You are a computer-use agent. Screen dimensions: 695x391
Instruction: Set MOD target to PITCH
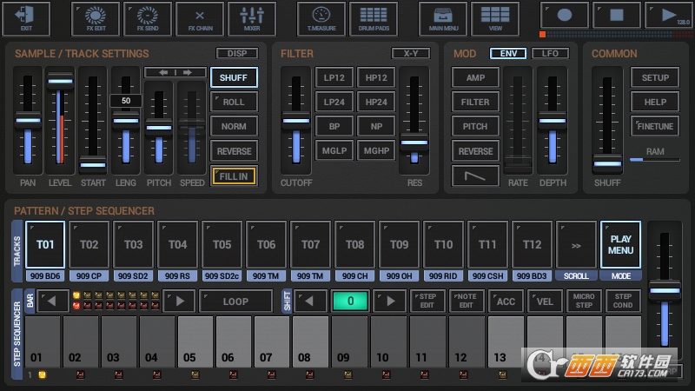pos(475,126)
